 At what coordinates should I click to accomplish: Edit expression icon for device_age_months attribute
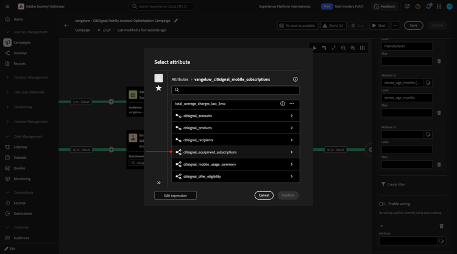[x=428, y=83]
